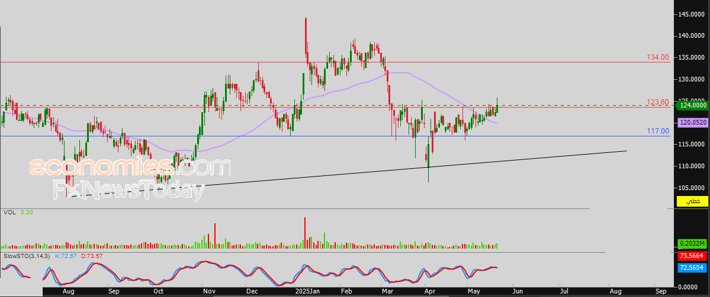Click the green 124.0000 current price tag

[x=692, y=105]
